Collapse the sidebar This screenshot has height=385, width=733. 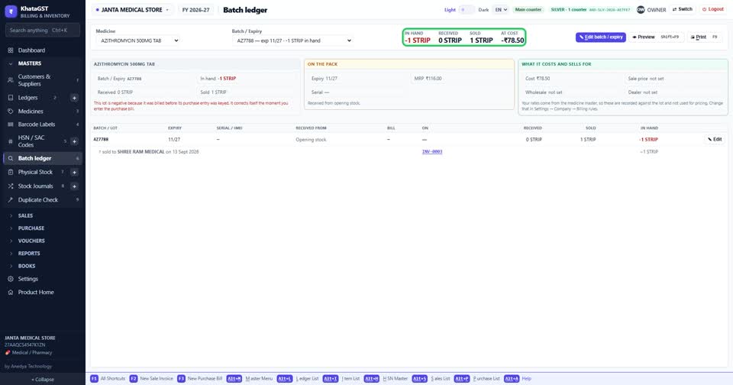tap(43, 380)
